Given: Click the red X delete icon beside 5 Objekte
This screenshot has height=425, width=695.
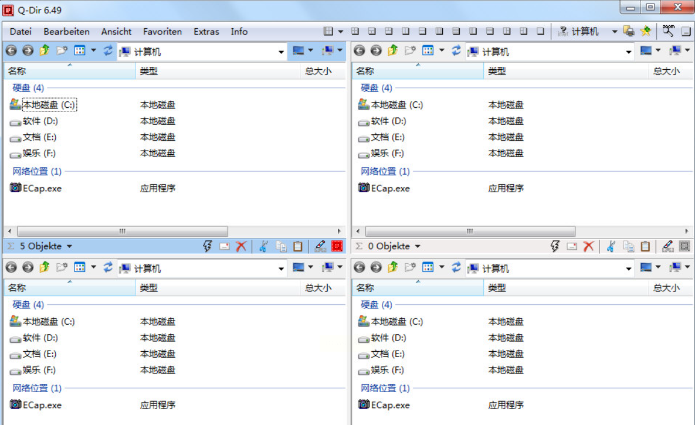Looking at the screenshot, I should 241,246.
